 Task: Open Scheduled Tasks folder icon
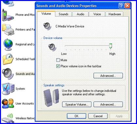click(x=8, y=59)
